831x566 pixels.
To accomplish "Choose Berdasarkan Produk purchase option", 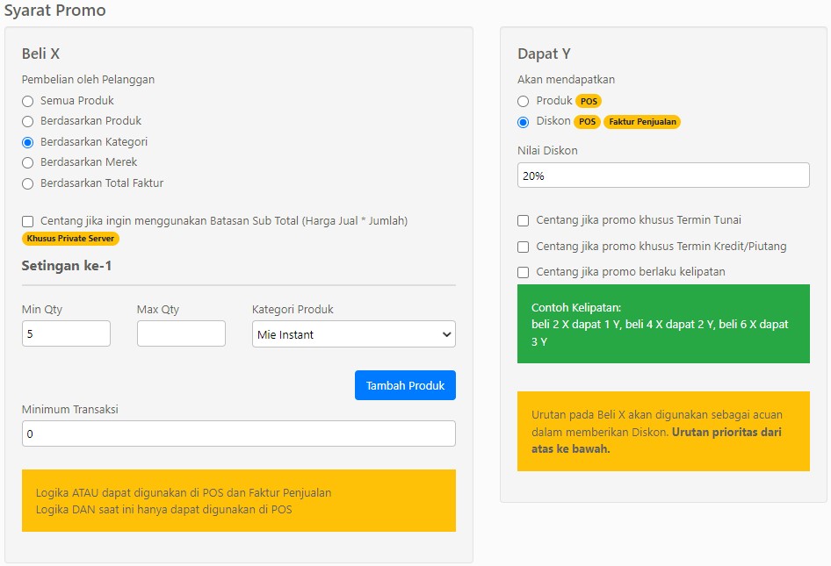I will coord(28,121).
